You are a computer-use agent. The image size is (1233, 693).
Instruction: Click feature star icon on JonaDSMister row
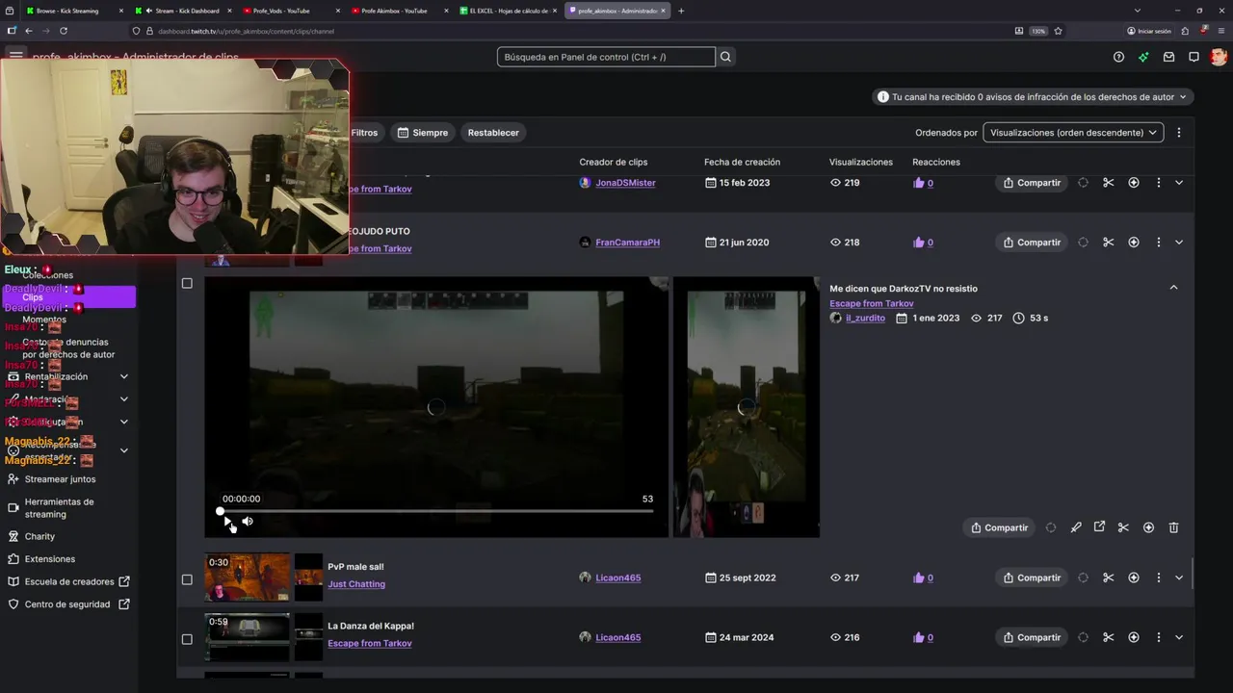coord(1134,183)
